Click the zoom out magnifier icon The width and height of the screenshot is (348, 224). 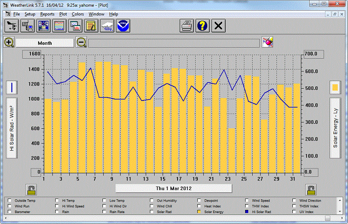81,42
